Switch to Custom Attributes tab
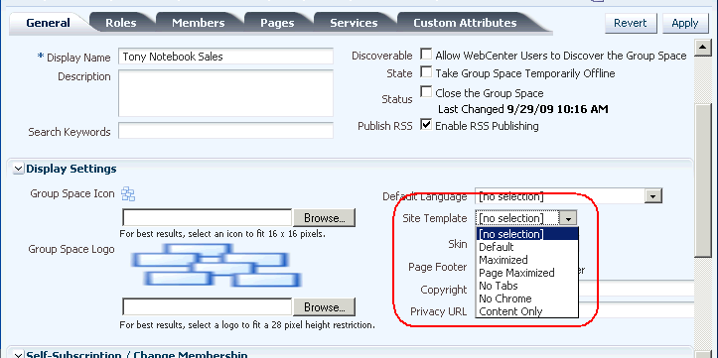This screenshot has width=718, height=358. point(465,23)
